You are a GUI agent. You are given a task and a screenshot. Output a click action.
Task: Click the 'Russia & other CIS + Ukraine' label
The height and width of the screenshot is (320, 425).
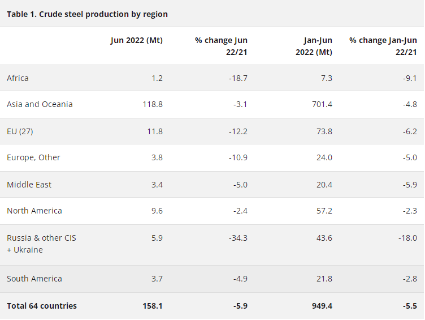[41, 244]
